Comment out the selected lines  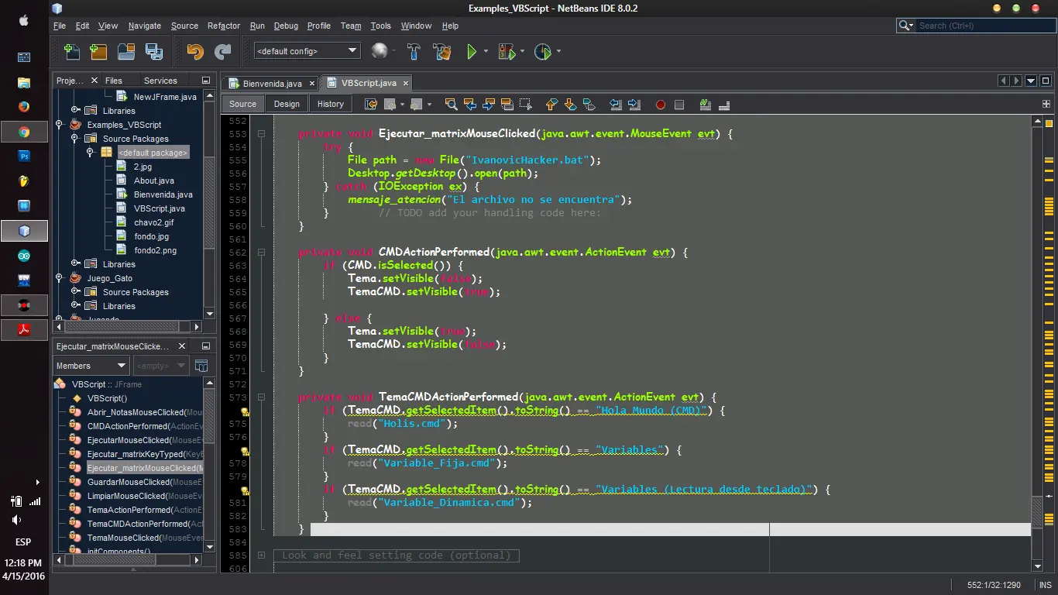pyautogui.click(x=706, y=105)
